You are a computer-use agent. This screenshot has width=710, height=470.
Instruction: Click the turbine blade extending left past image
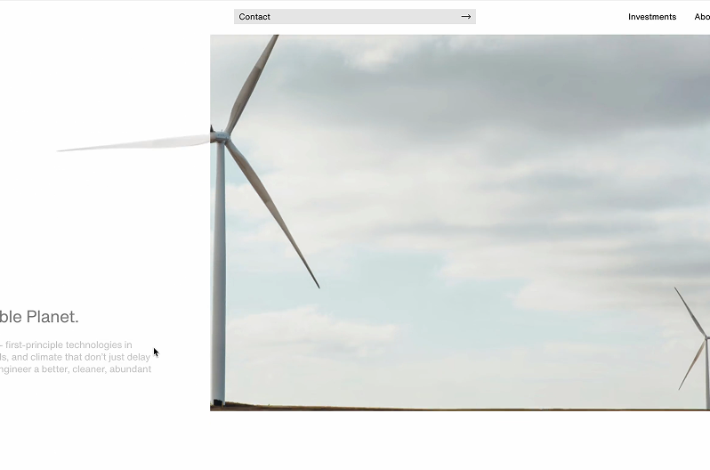click(133, 144)
